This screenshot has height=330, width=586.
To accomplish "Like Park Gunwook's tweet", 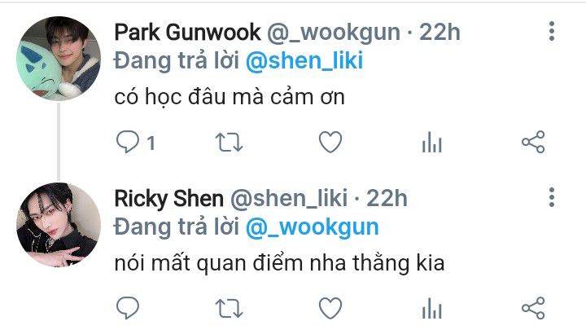I will tap(330, 142).
